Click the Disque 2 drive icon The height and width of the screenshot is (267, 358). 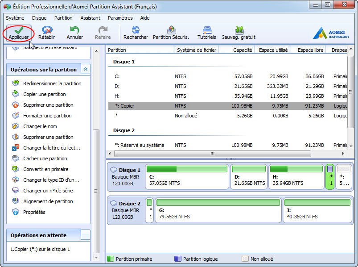tap(114, 203)
